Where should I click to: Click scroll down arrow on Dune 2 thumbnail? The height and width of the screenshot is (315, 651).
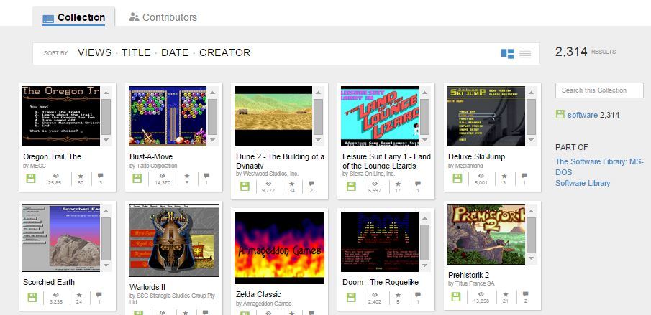(x=319, y=141)
